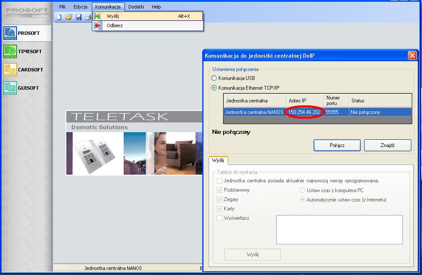
Task: Click the Save diskette toolbar icon
Action: [79, 17]
